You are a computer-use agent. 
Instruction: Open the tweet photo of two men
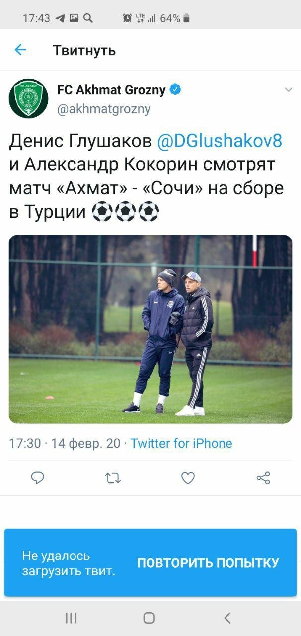tap(150, 329)
